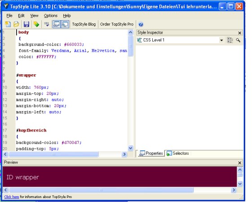Open the Options menu
Viewport: 252px width, 202px height.
51,16
